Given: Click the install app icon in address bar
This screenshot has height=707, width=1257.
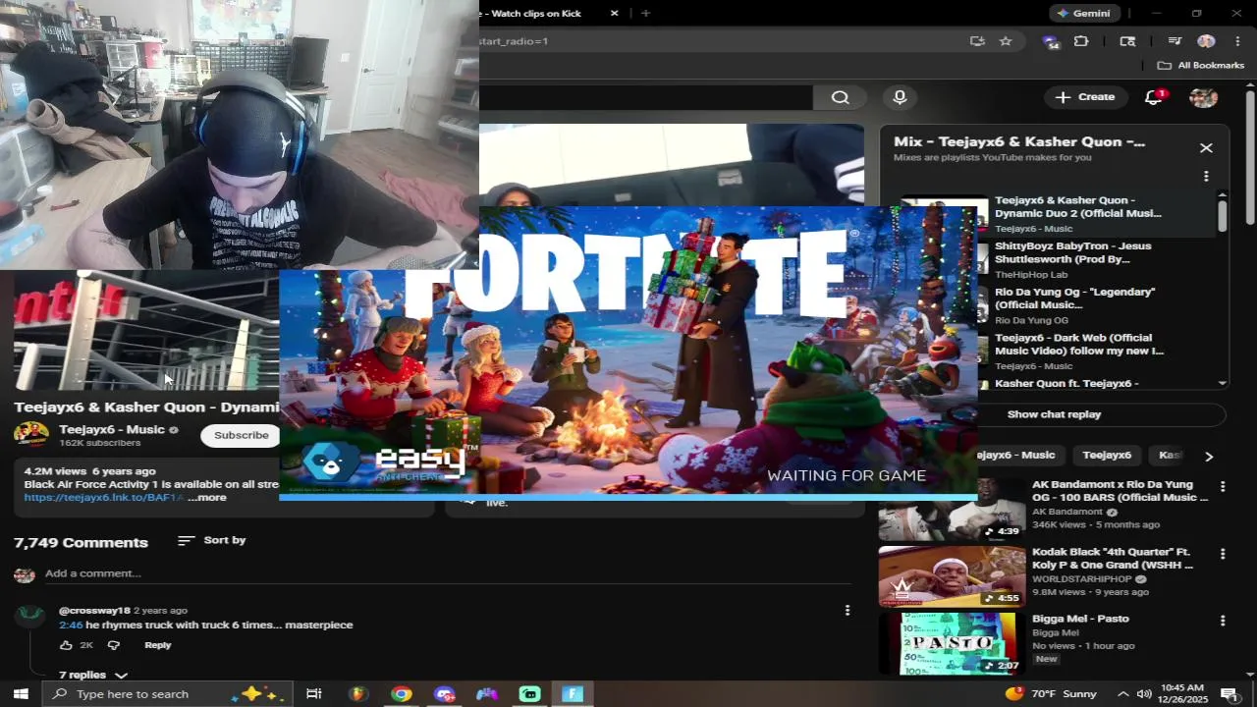Looking at the screenshot, I should 976,41.
